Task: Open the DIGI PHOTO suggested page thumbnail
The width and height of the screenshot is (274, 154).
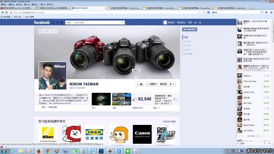Action: (x=166, y=134)
